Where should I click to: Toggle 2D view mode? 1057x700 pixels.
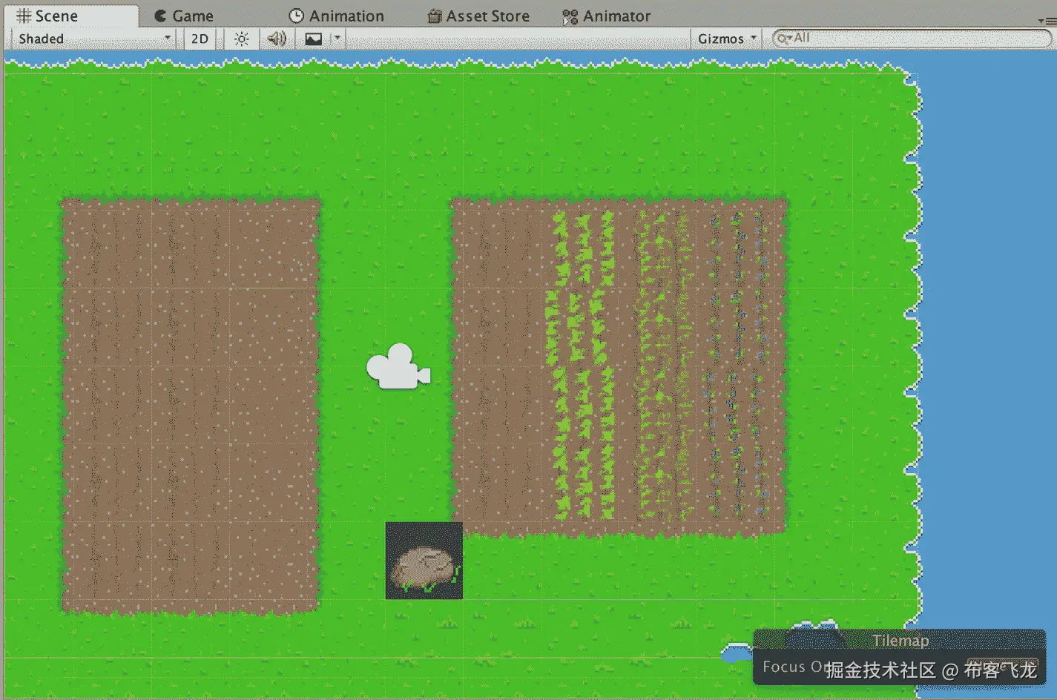(200, 39)
